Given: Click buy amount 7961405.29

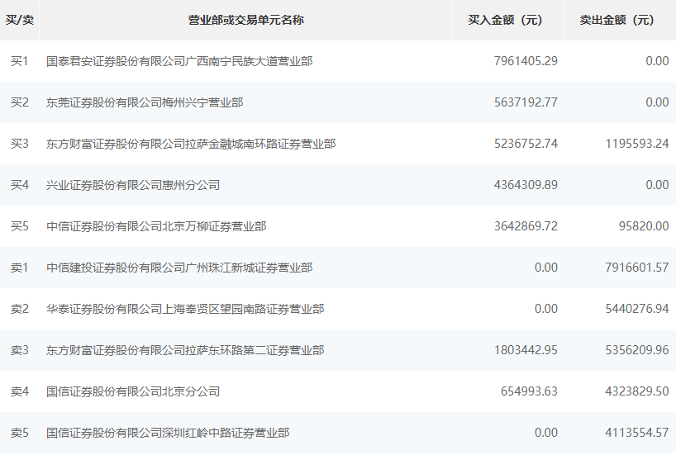Looking at the screenshot, I should point(526,61).
